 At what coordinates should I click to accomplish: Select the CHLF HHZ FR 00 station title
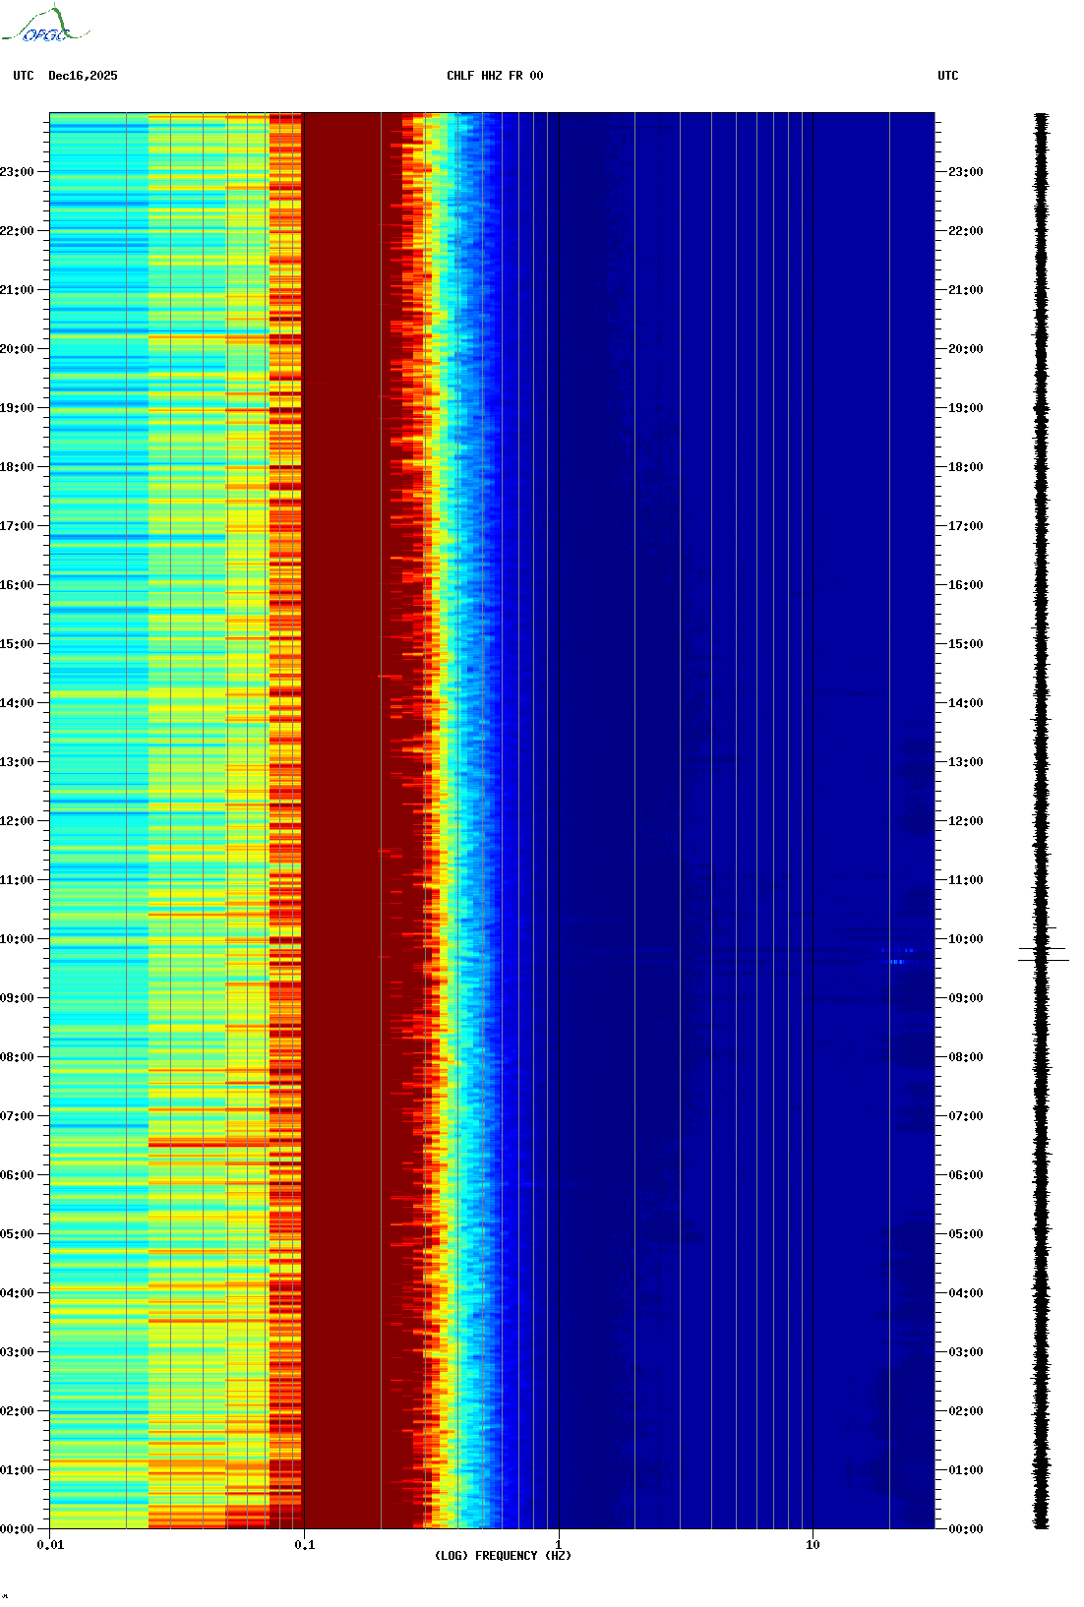pos(495,76)
